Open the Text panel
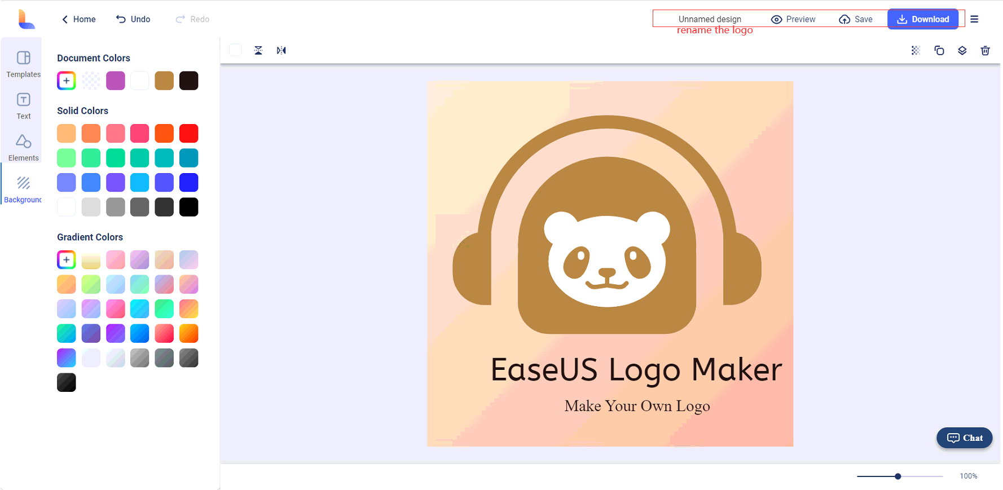Image resolution: width=1003 pixels, height=490 pixels. pos(23,106)
